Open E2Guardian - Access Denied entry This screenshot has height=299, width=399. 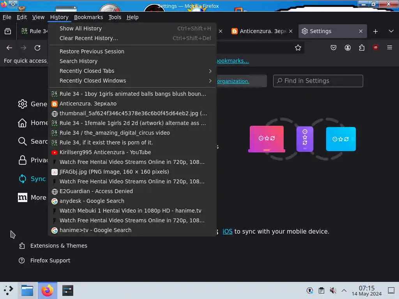pos(132,191)
